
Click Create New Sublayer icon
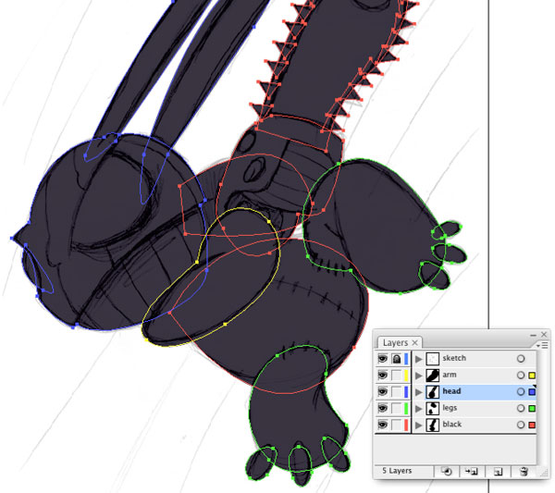pos(472,471)
